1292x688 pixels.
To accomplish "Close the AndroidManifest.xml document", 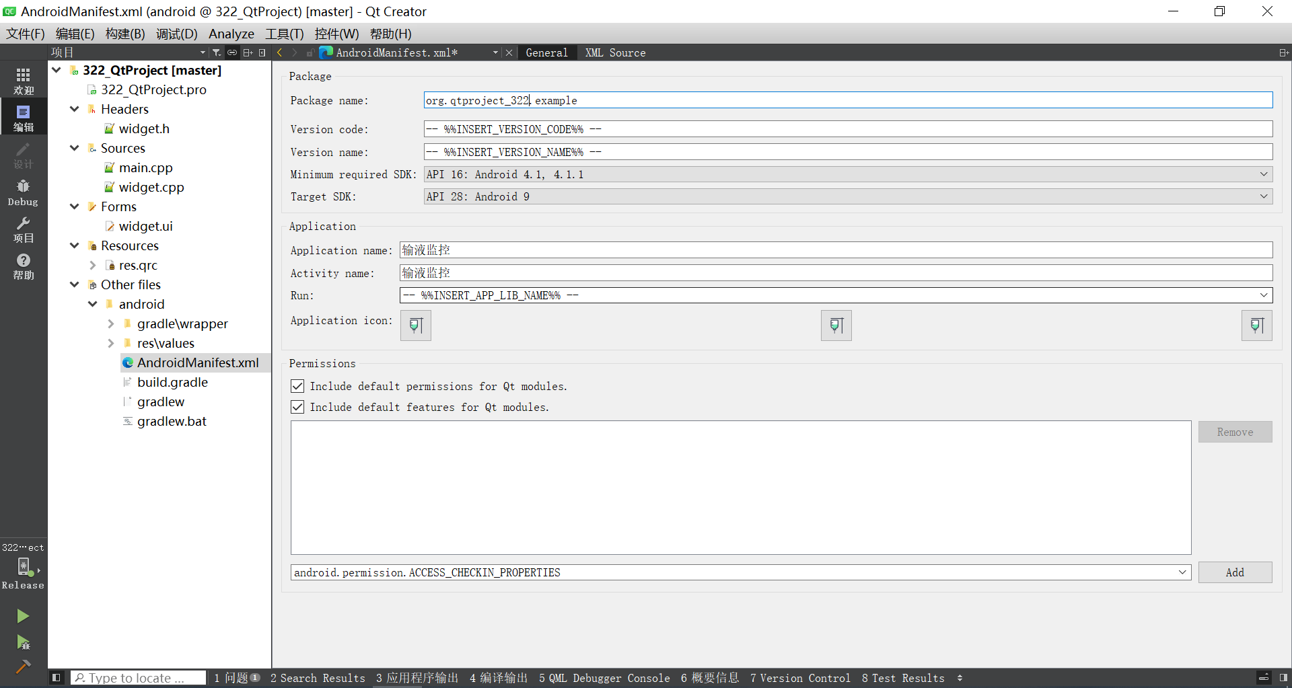I will click(509, 52).
